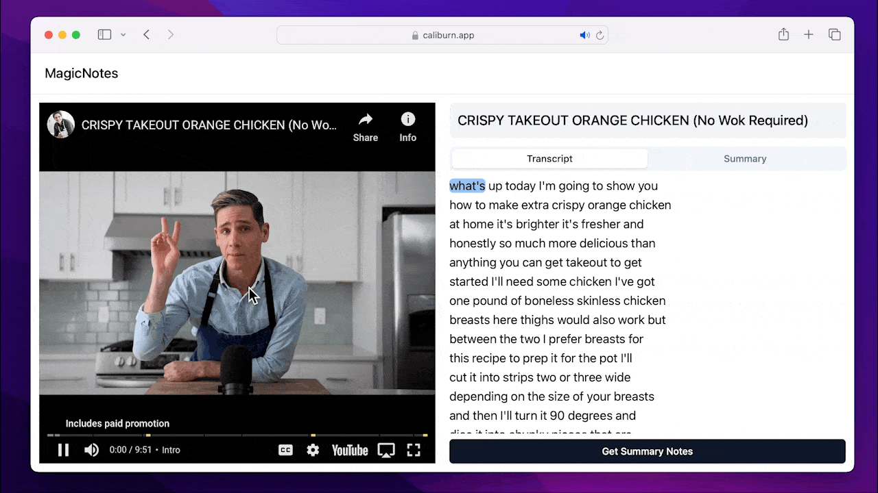The image size is (878, 493).
Task: Click the MagicNotes logo text
Action: tap(82, 73)
